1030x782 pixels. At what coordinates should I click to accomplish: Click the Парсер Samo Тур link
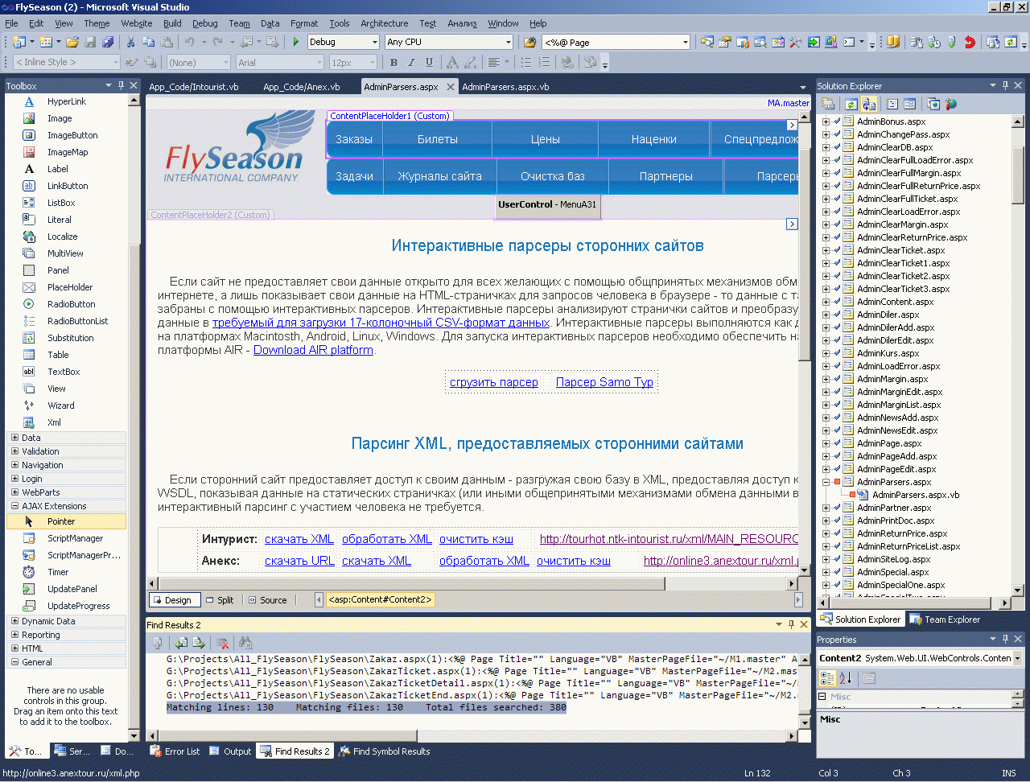coord(604,382)
